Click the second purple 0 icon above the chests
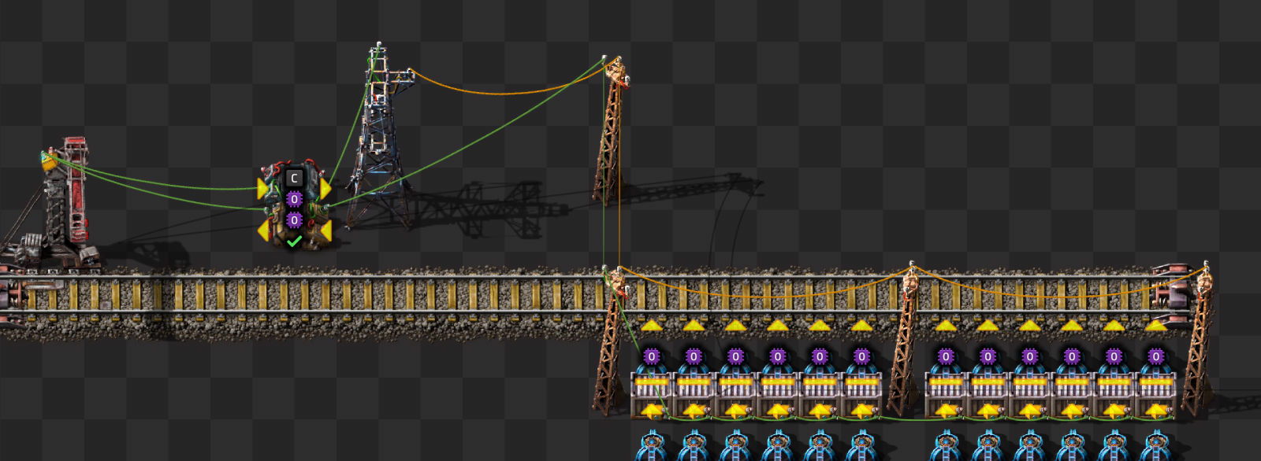This screenshot has width=1261, height=461. coord(694,356)
